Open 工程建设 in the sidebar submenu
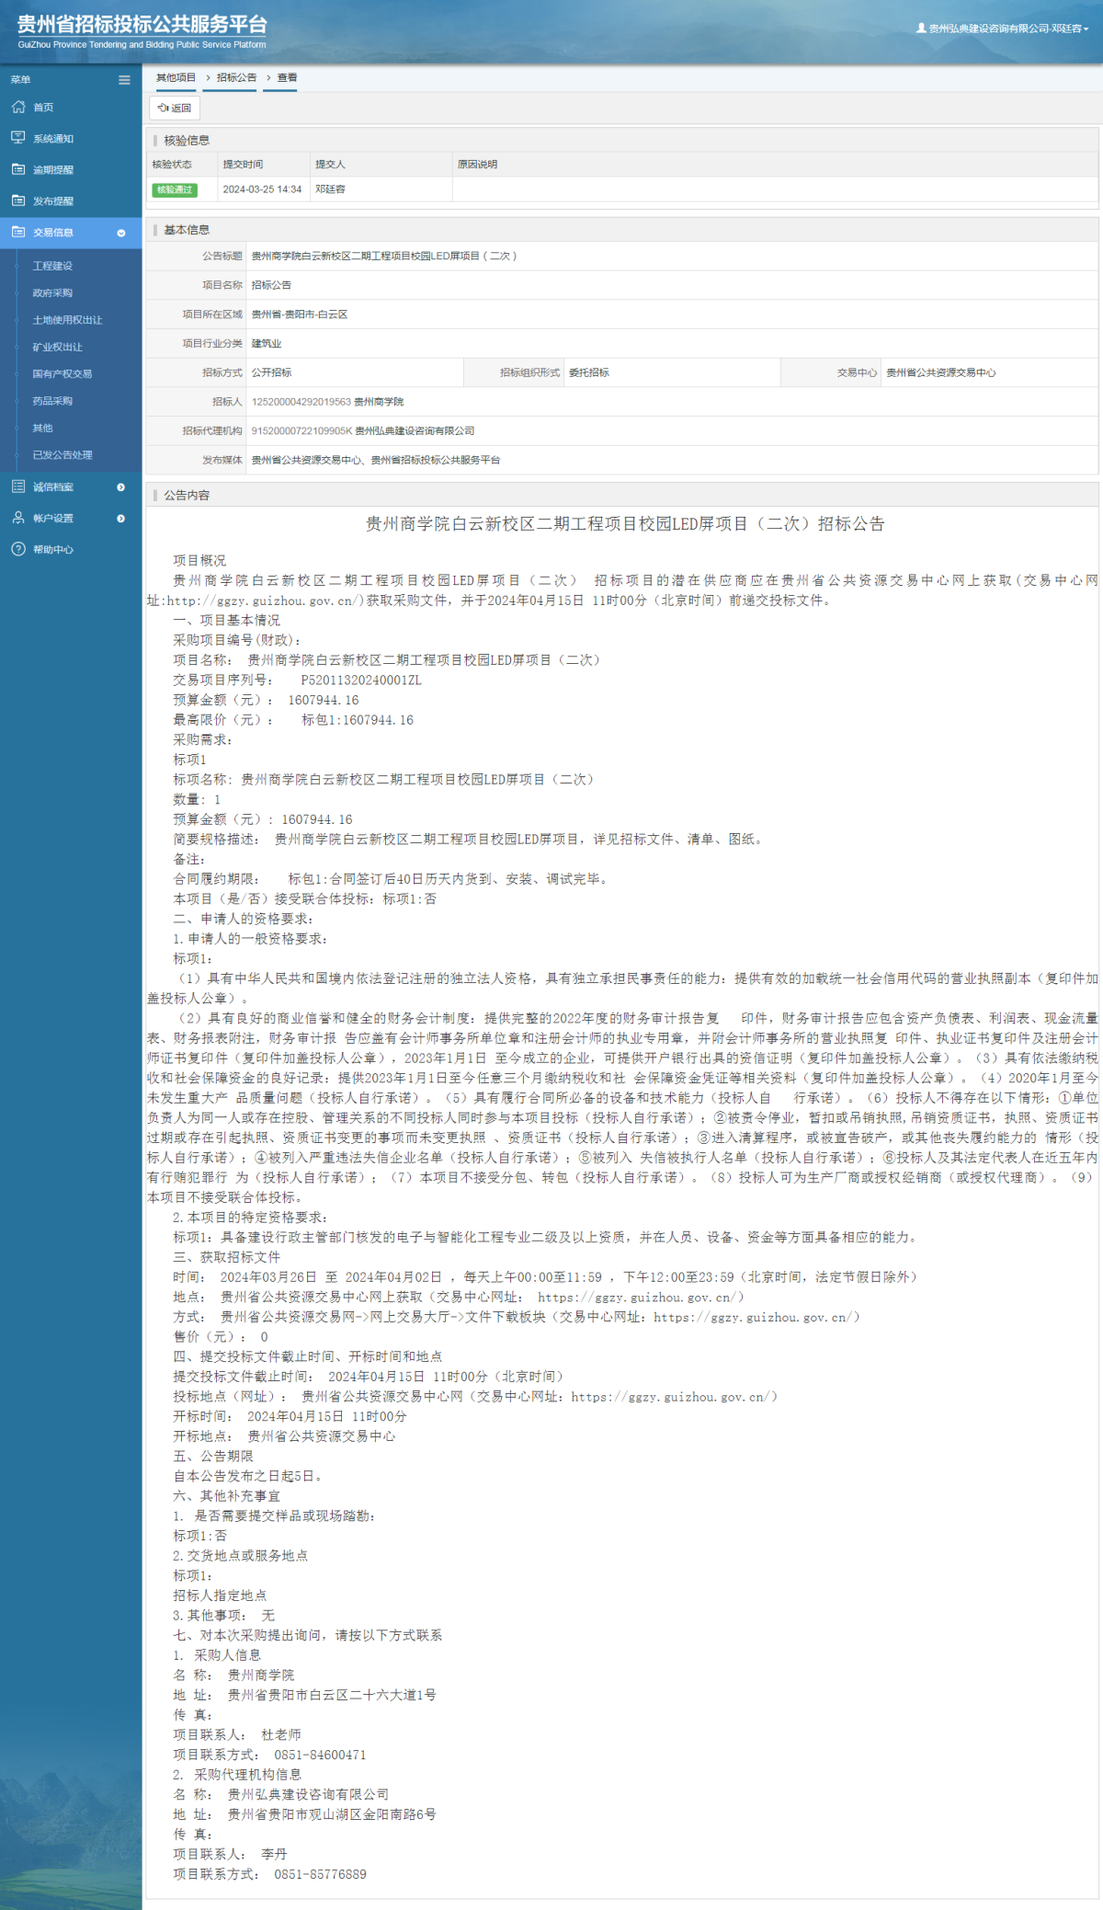The width and height of the screenshot is (1103, 1910). point(52,266)
